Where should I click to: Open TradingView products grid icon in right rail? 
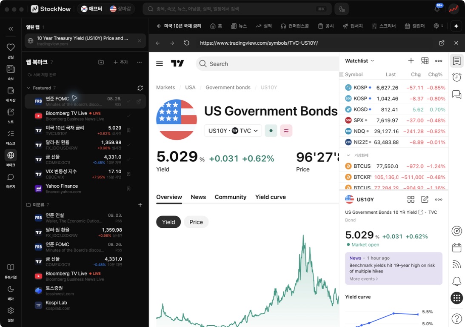click(x=456, y=298)
